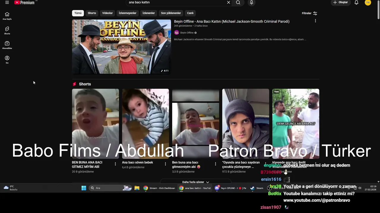Select the Son yüklenenler filter chip
Screen dimensions: 380x213
171,13
